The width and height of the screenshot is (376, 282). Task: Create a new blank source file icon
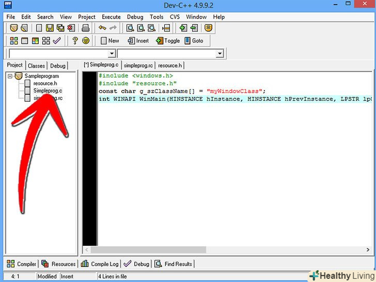click(39, 28)
